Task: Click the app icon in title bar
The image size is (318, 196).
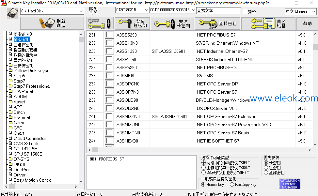Action: [4, 3]
